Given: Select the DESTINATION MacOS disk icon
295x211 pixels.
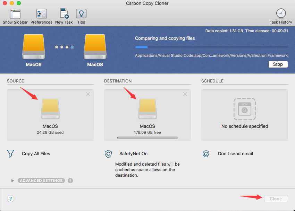Looking at the screenshot, I should click(x=147, y=109).
